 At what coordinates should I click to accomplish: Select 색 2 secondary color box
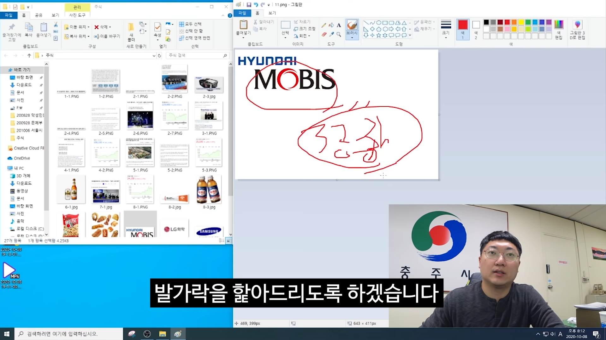(476, 29)
